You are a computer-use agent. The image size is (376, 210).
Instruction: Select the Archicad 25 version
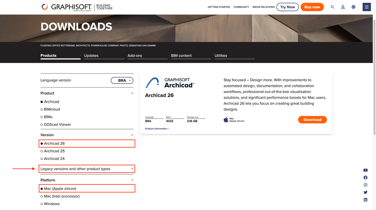pos(52,151)
